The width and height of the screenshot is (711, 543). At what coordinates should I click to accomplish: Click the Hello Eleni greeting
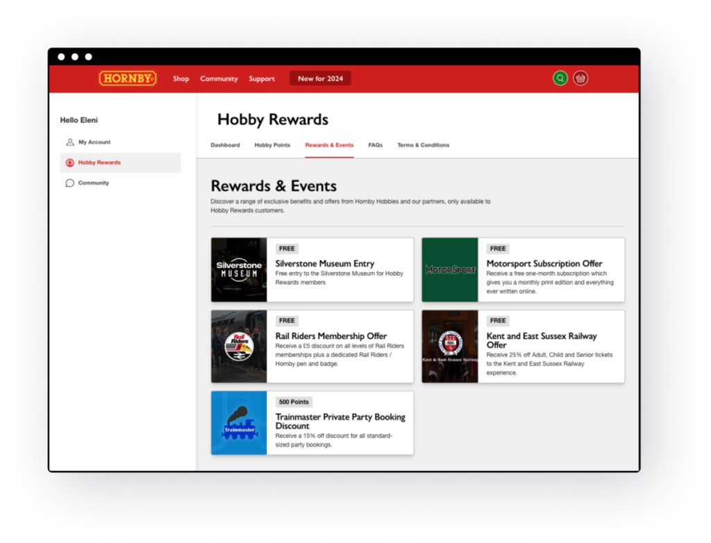79,120
